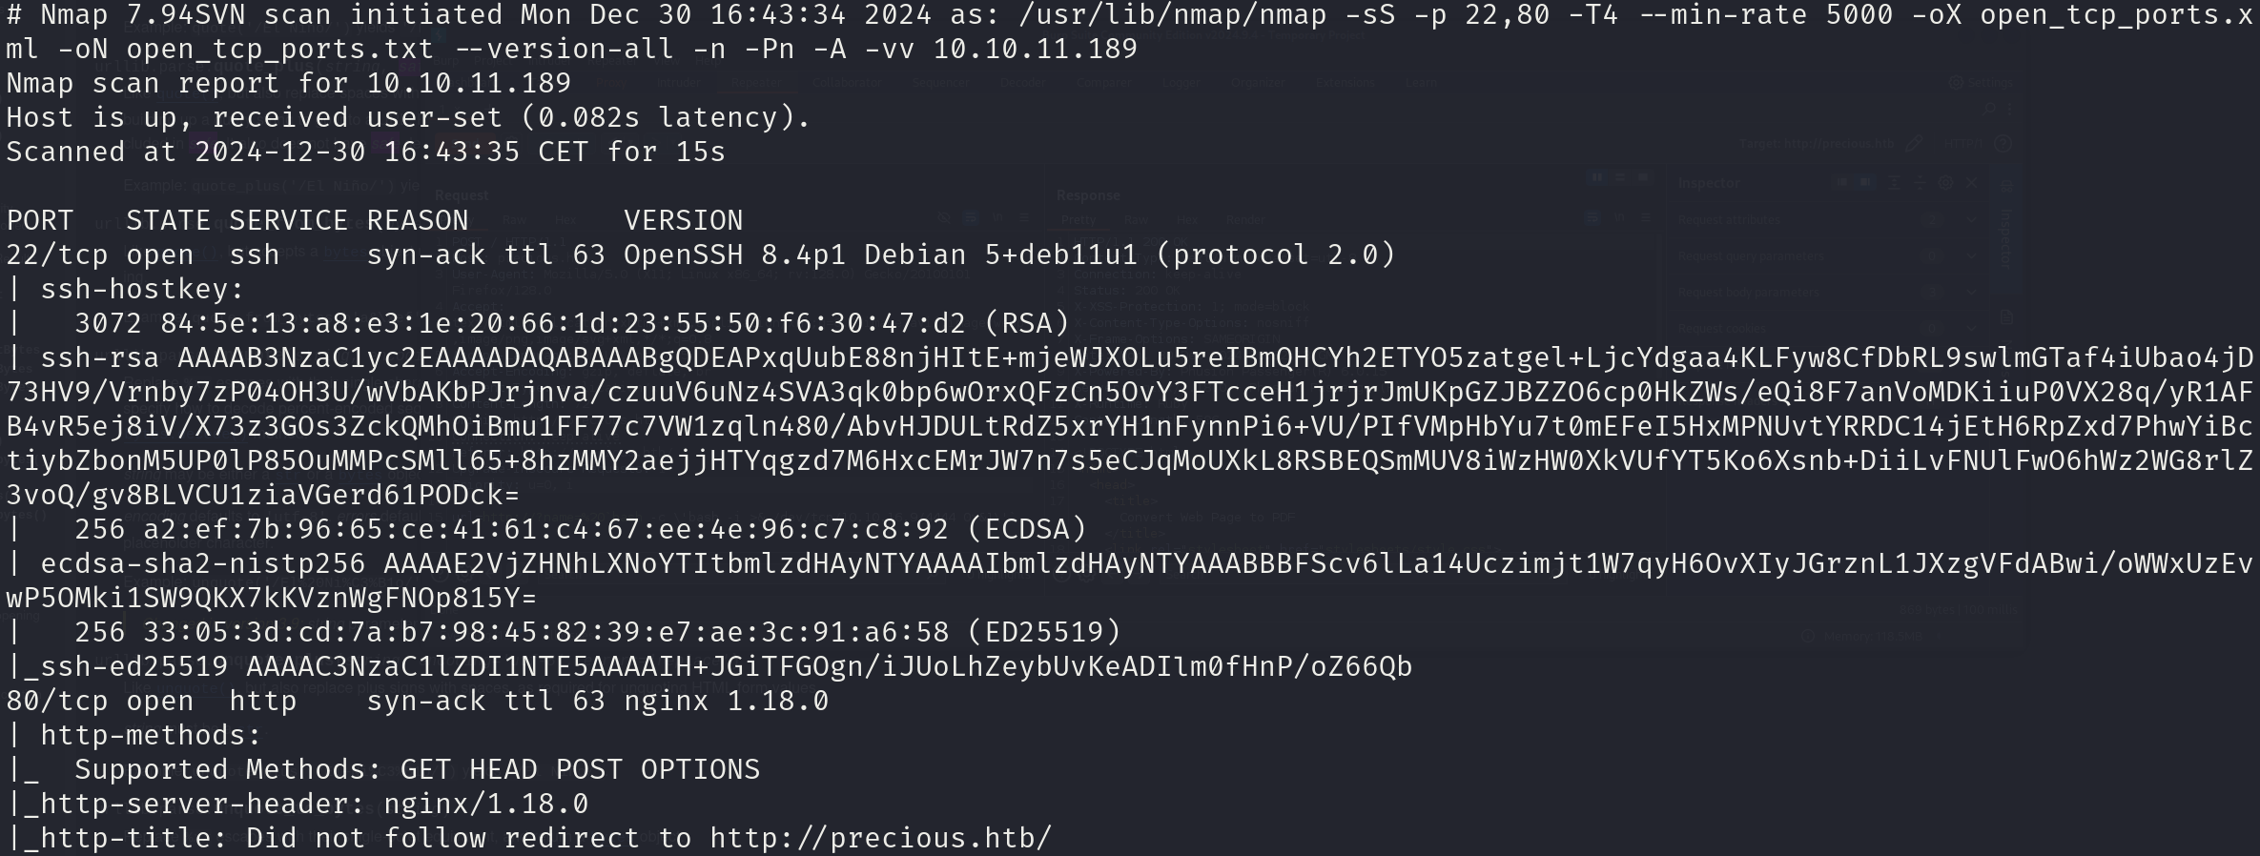Select the Pretty tab under Response
The width and height of the screenshot is (2260, 856).
(x=1079, y=219)
